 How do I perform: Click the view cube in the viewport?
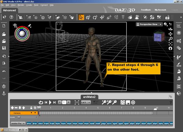click(x=159, y=36)
